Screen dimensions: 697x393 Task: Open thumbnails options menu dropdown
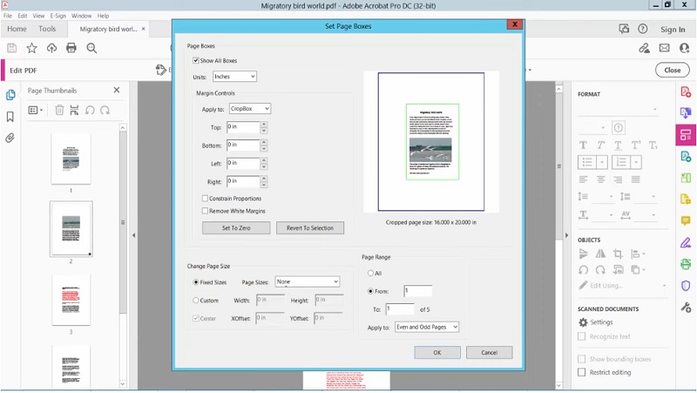tap(36, 110)
